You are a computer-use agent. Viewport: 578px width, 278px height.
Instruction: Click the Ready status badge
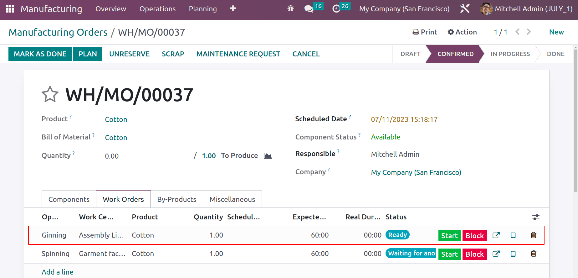pos(397,235)
